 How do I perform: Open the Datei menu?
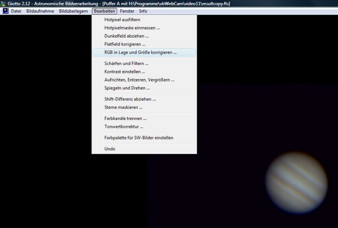tap(16, 11)
